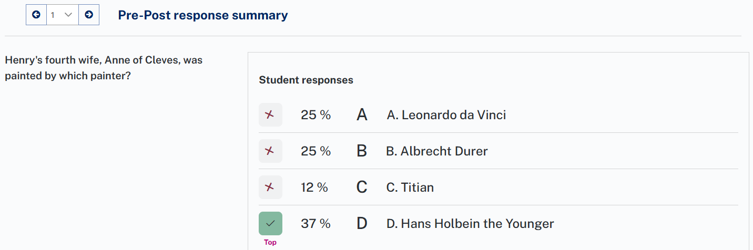Click the pink 'Top' label
The width and height of the screenshot is (753, 250).
(x=270, y=242)
